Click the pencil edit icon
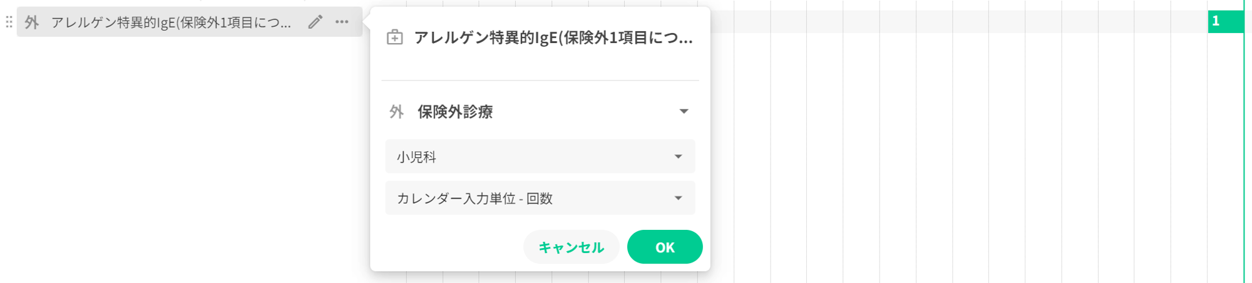The image size is (1252, 283). click(x=316, y=22)
